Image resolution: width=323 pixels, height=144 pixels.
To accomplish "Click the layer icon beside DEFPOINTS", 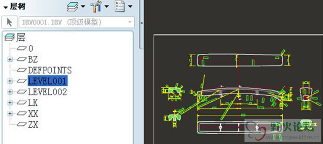I will [22, 70].
